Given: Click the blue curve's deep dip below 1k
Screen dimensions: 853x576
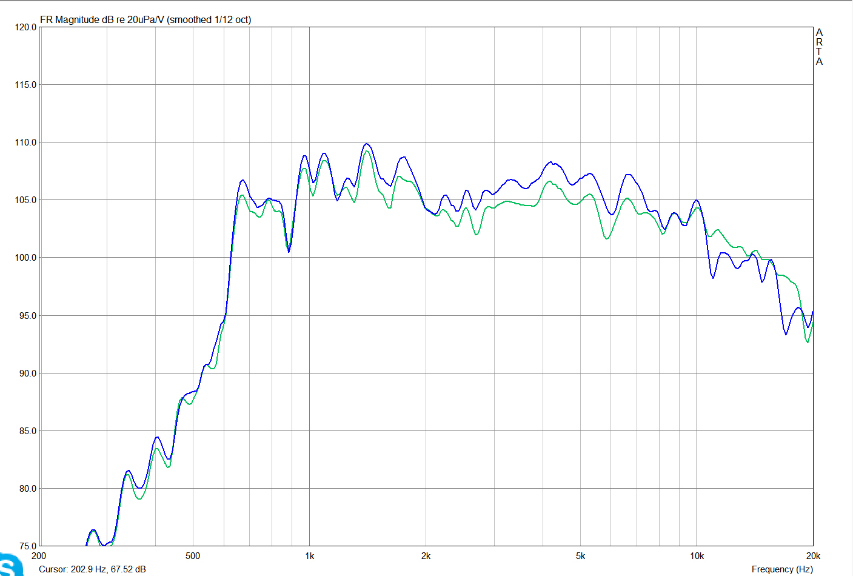Looking at the screenshot, I should 289,251.
